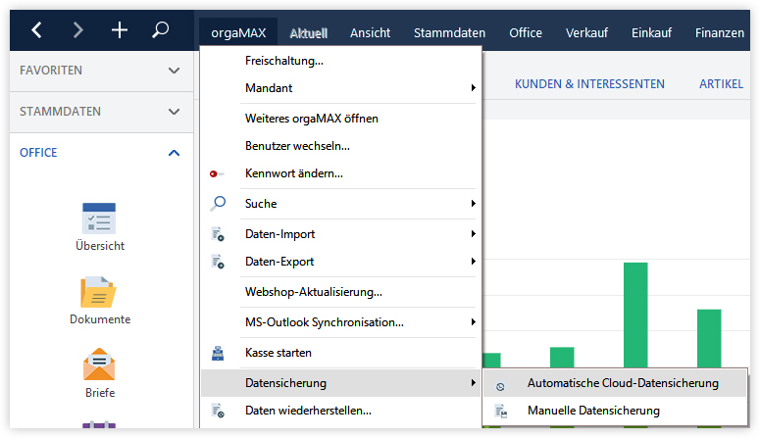Click the Daten-Export entry text
The image size is (760, 438).
point(279,262)
